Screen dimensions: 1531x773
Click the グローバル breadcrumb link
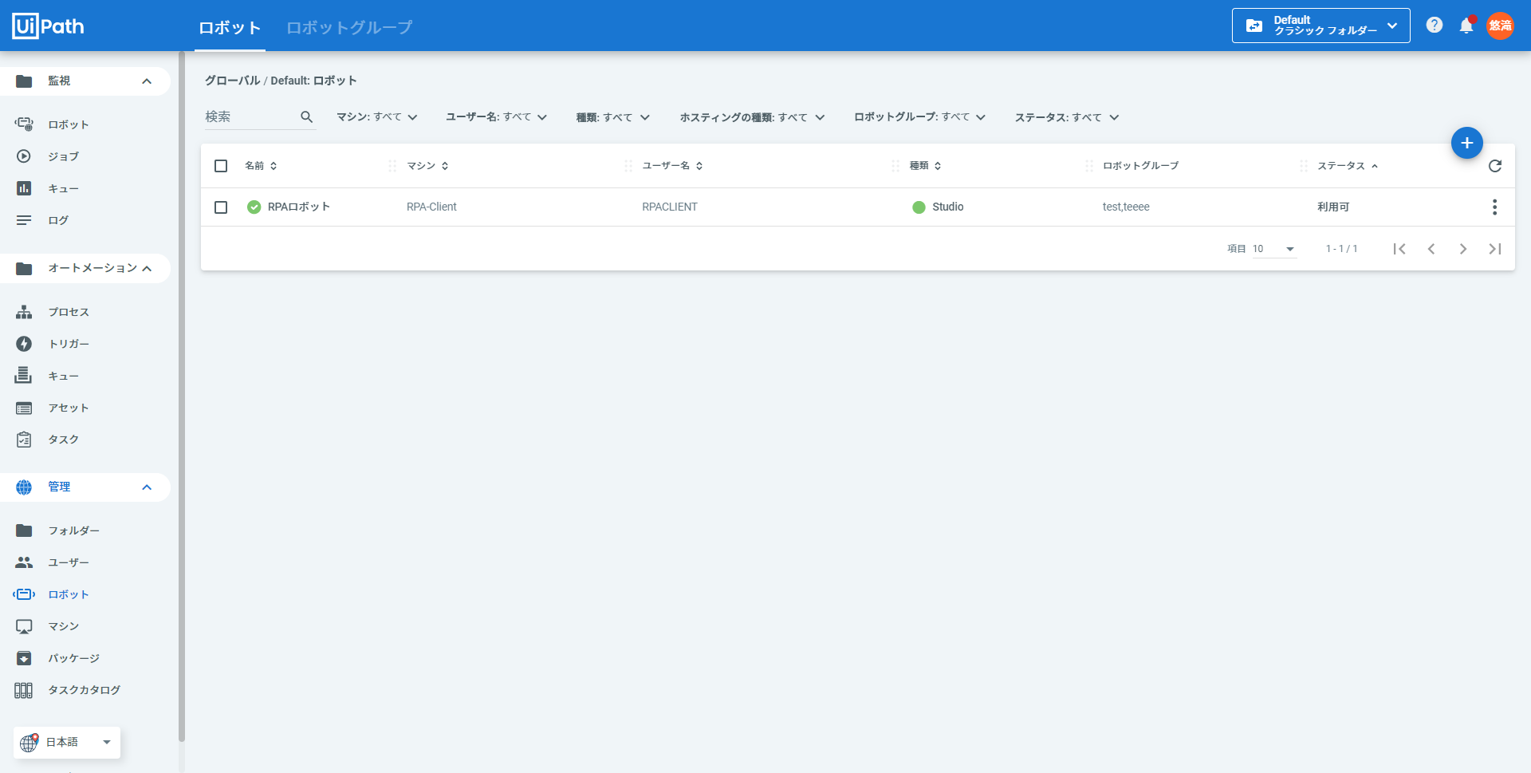pos(232,81)
